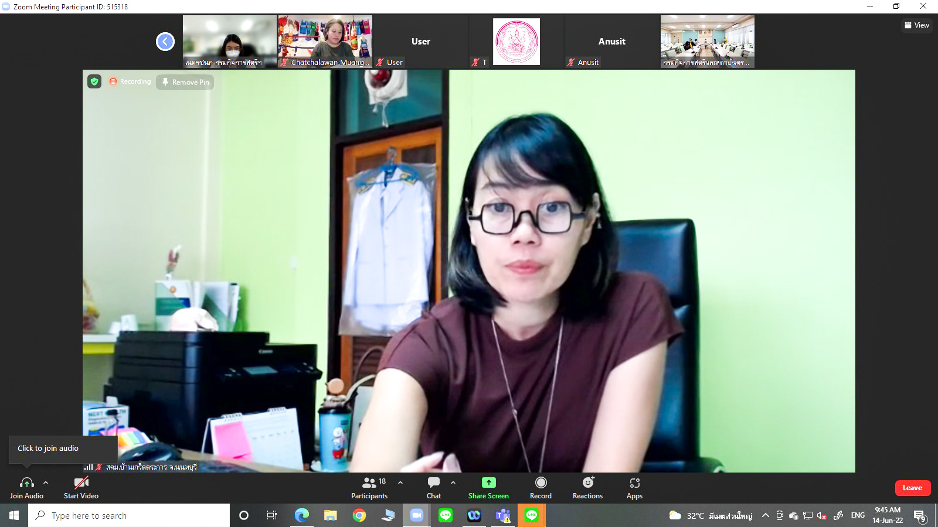Click the pen workspace tray icon
The image size is (938, 527).
838,515
